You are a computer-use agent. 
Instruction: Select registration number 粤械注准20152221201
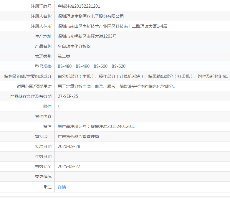pyautogui.click(x=79, y=6)
